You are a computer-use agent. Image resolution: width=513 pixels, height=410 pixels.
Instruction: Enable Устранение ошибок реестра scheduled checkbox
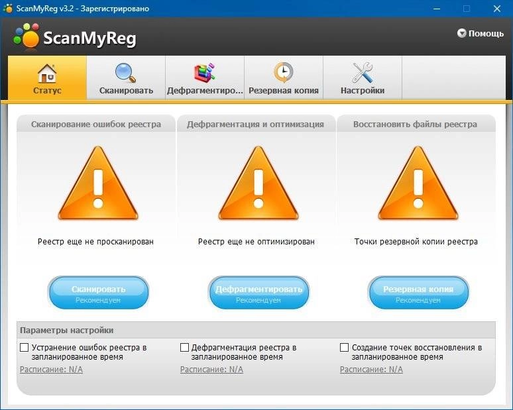(x=25, y=347)
